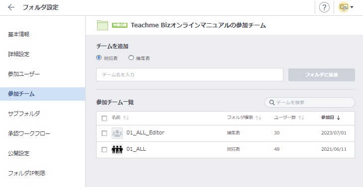Click the 01_ALL team people icon
The image size is (363, 187).
[117, 149]
